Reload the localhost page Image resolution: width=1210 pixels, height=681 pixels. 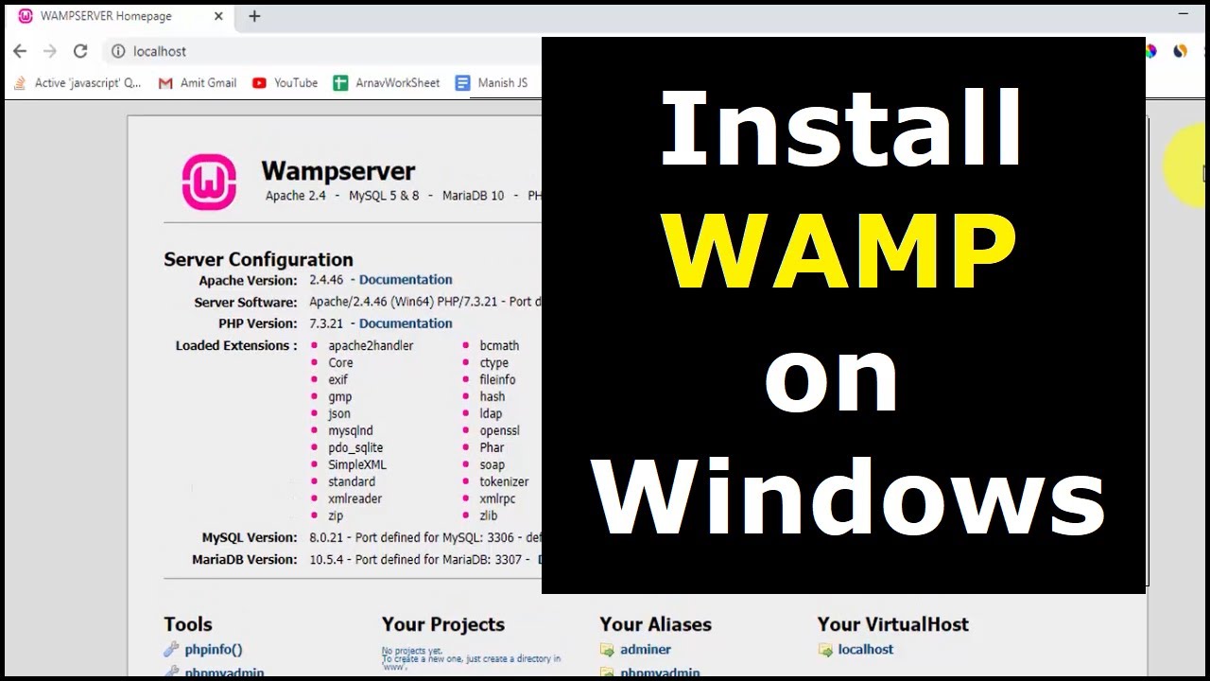pos(80,51)
